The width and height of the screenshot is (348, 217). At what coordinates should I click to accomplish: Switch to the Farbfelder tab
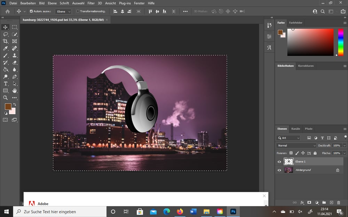[x=295, y=23]
